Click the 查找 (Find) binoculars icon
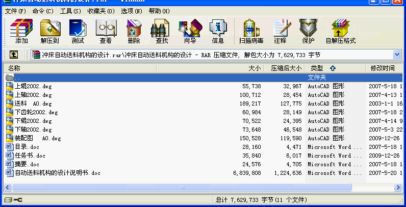 (x=162, y=30)
